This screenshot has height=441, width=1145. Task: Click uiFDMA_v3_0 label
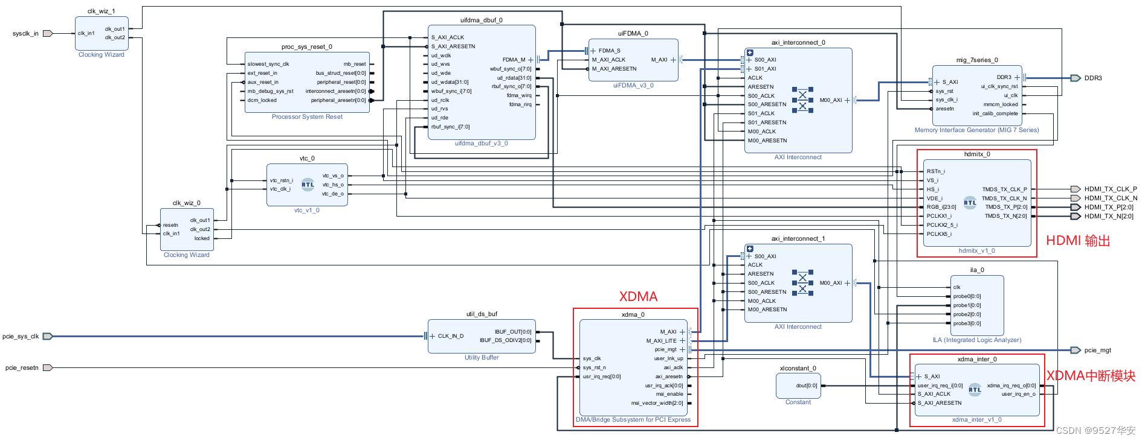click(x=633, y=85)
